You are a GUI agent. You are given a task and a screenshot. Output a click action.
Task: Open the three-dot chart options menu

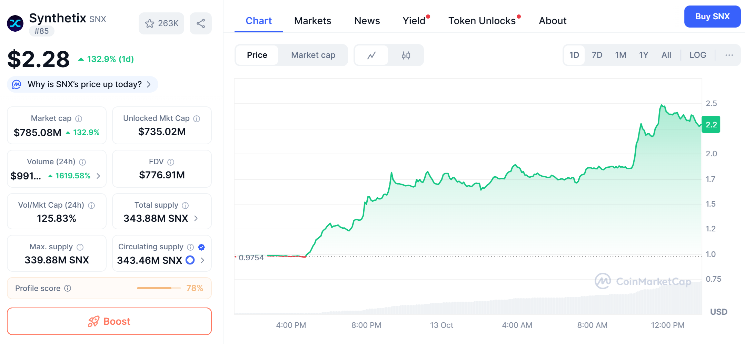[x=729, y=55]
